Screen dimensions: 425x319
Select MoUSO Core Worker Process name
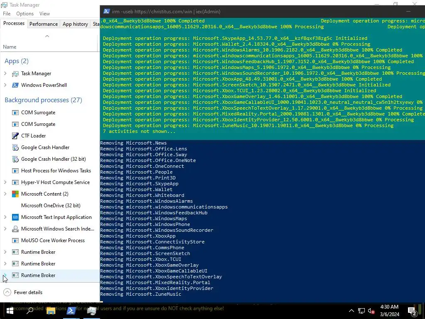(x=53, y=240)
